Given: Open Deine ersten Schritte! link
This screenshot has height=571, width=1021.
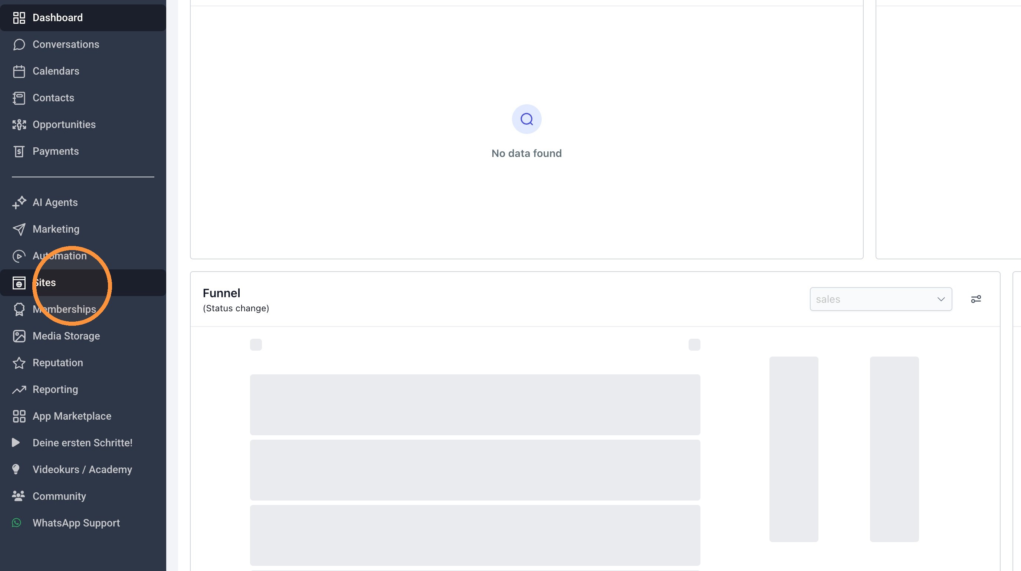Looking at the screenshot, I should pyautogui.click(x=83, y=443).
